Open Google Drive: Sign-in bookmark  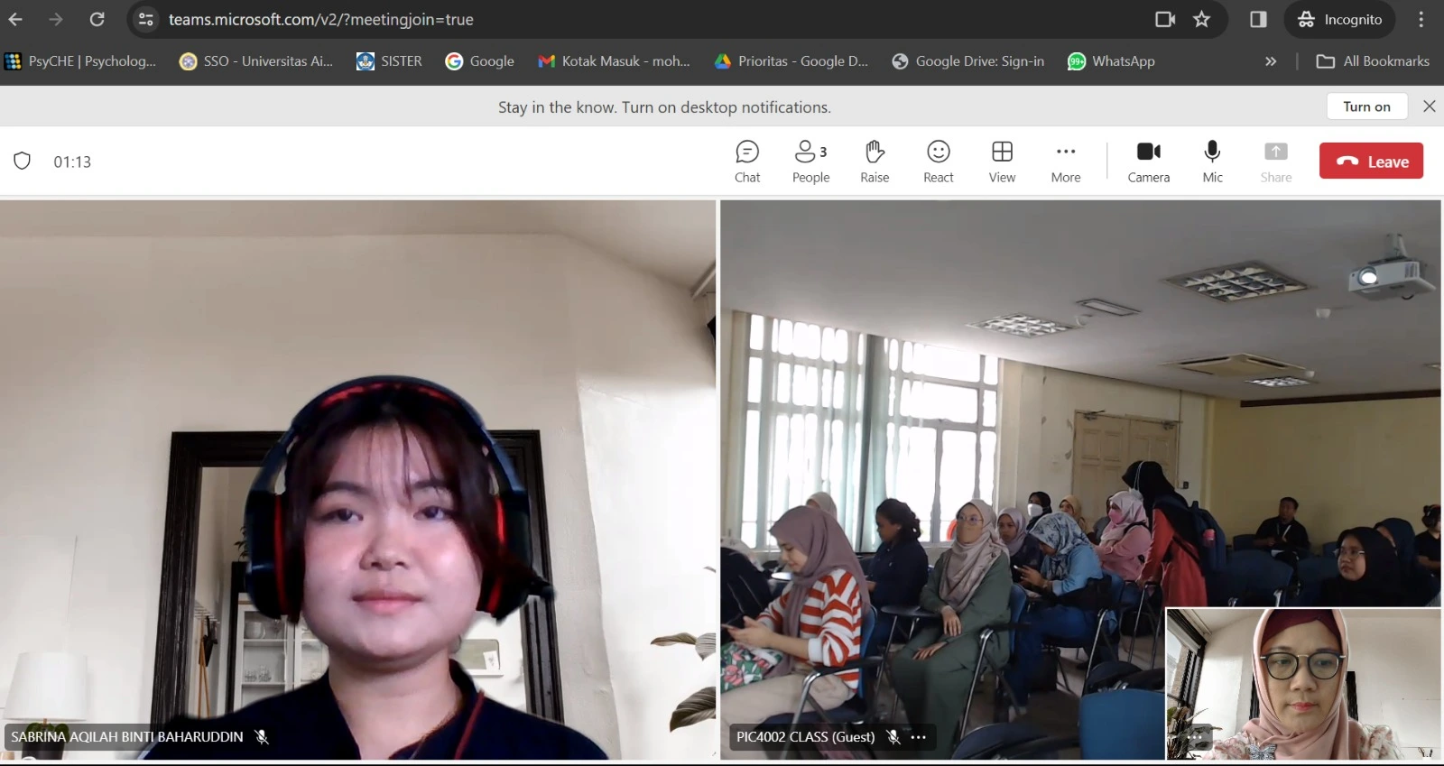968,61
